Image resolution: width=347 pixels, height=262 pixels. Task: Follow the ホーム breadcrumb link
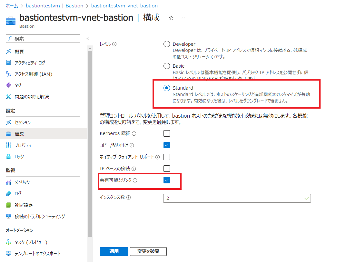point(12,6)
